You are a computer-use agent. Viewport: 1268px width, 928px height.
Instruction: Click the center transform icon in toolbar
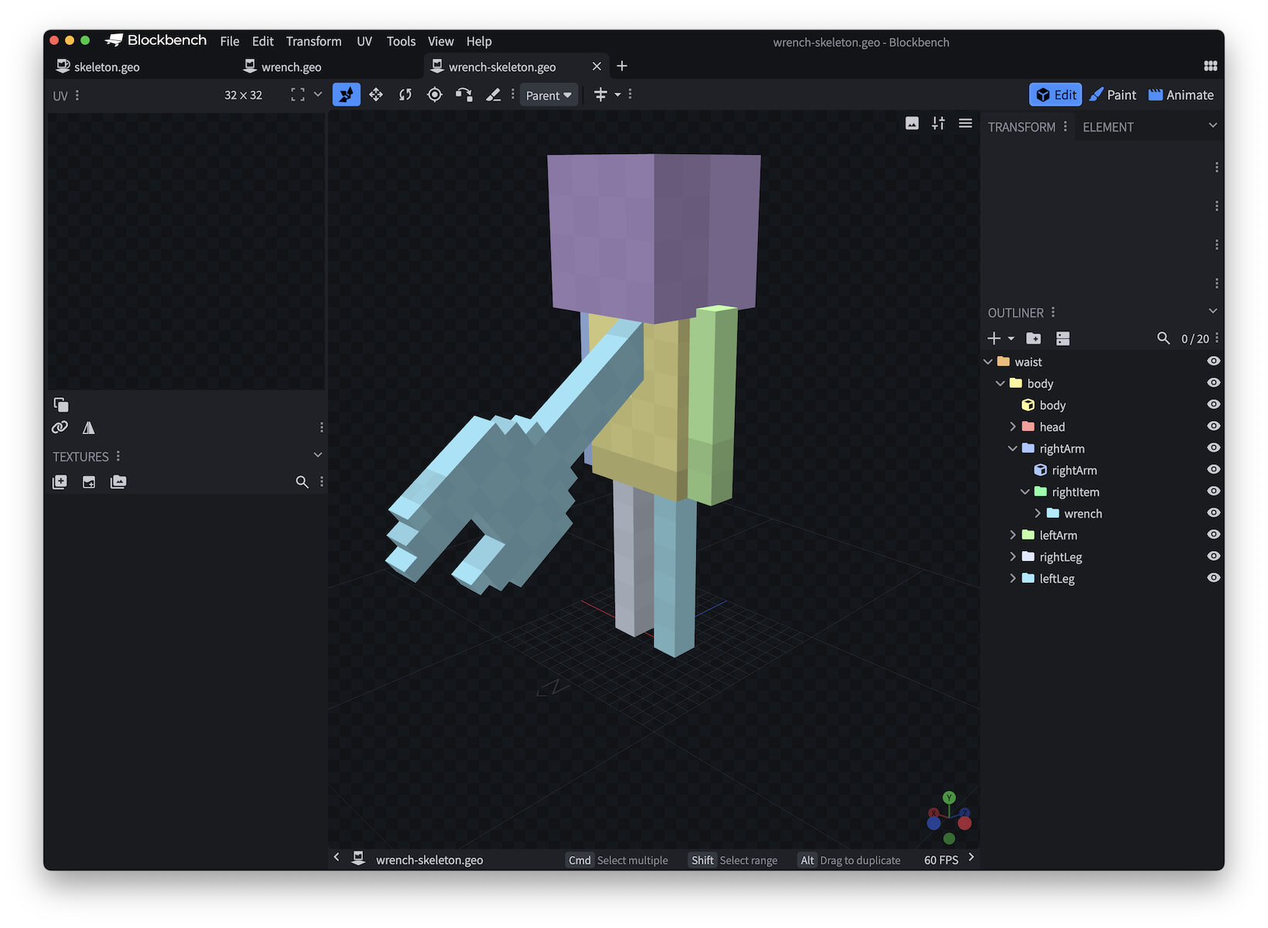(600, 94)
